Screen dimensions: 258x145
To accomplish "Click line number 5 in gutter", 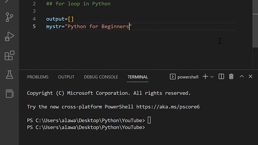I will (x=34, y=27).
